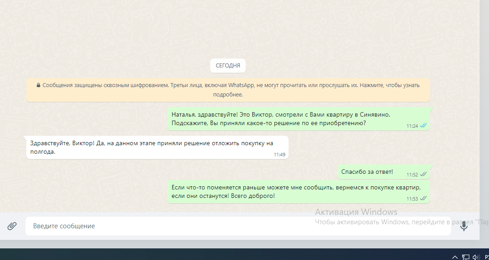Click blue read checkmarks on 11:24 message
This screenshot has height=260, width=489.
pyautogui.click(x=423, y=126)
